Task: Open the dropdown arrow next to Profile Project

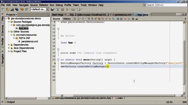Action: point(82,9)
